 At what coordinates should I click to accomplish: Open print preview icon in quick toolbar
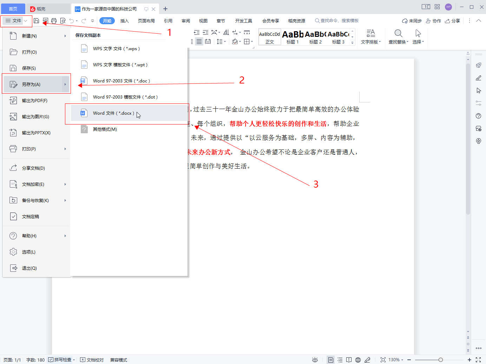pyautogui.click(x=63, y=21)
